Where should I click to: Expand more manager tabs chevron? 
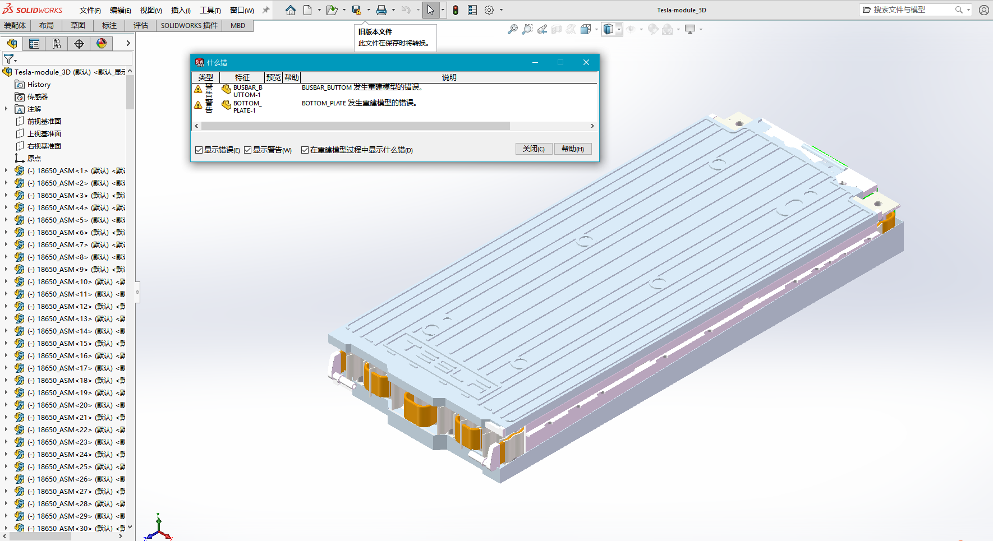[128, 43]
